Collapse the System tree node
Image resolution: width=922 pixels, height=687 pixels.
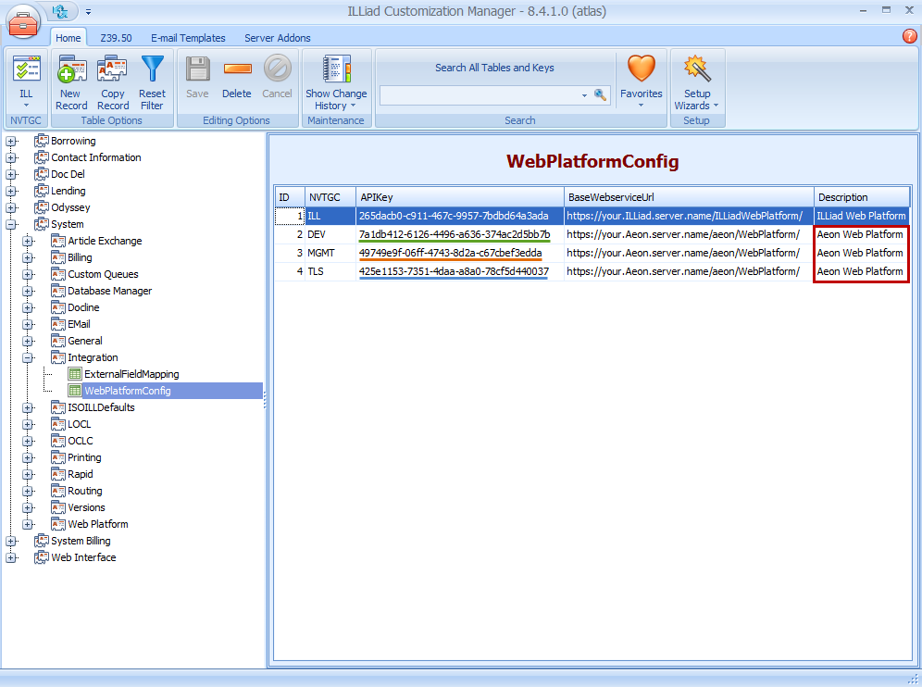(x=11, y=224)
